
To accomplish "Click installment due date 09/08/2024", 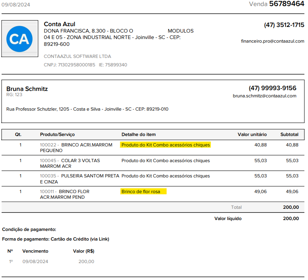I will click(x=35, y=262).
